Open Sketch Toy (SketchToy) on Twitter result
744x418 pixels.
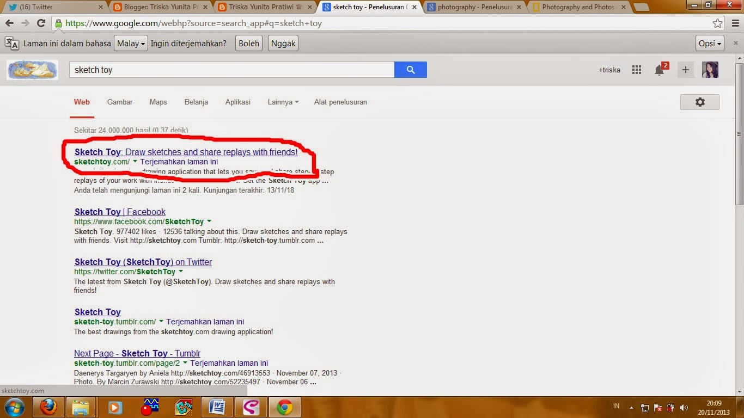[143, 262]
